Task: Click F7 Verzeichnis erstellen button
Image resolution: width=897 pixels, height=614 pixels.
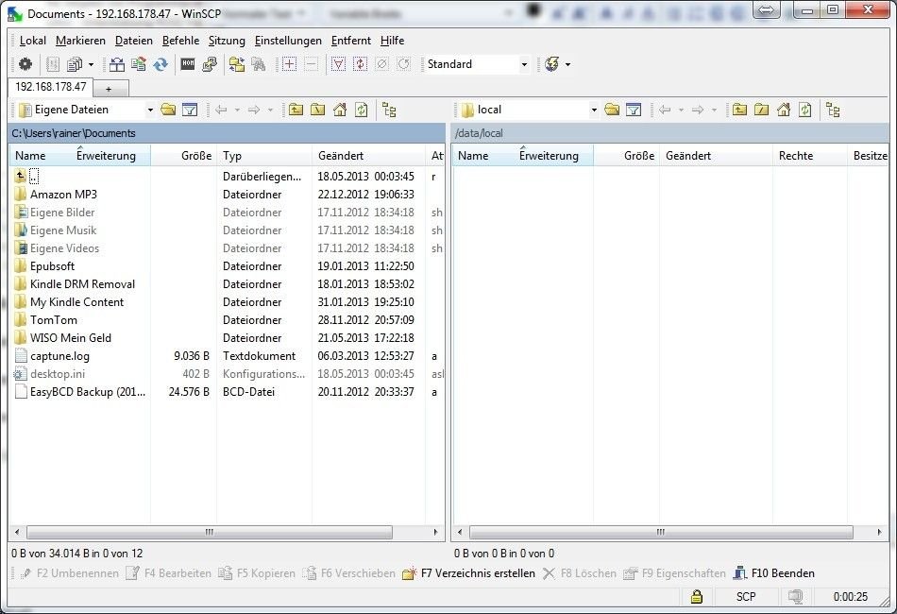Action: click(469, 572)
